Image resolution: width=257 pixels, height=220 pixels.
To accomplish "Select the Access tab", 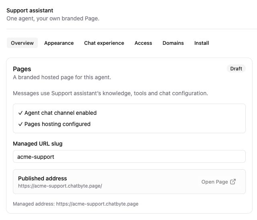I will point(143,43).
